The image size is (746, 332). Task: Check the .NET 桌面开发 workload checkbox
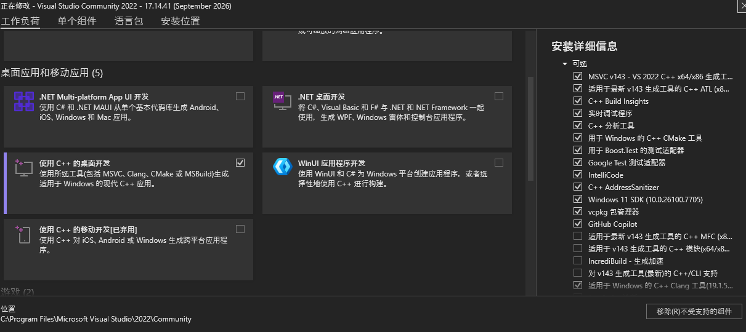point(499,97)
